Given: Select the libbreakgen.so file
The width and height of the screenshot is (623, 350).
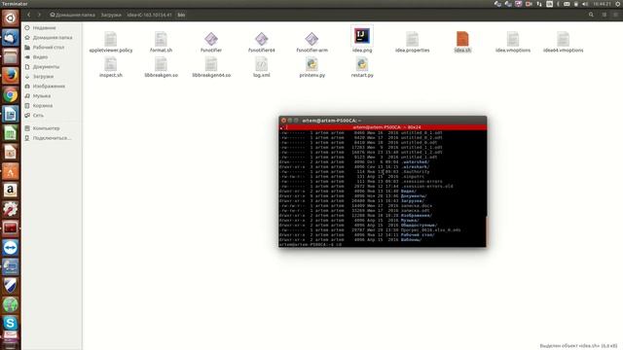Looking at the screenshot, I should (161, 67).
